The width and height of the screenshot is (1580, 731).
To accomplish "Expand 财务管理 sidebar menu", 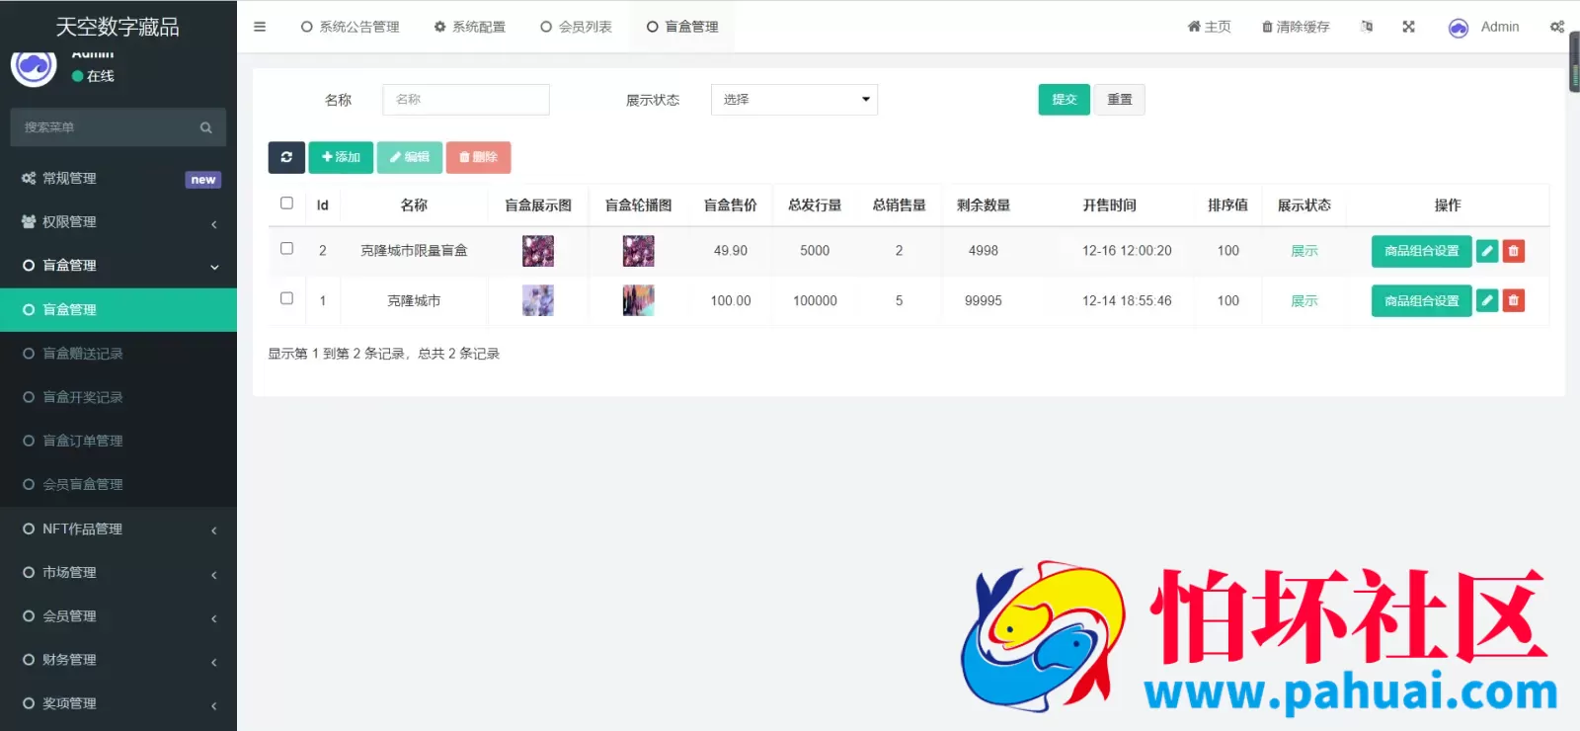I will (x=118, y=660).
